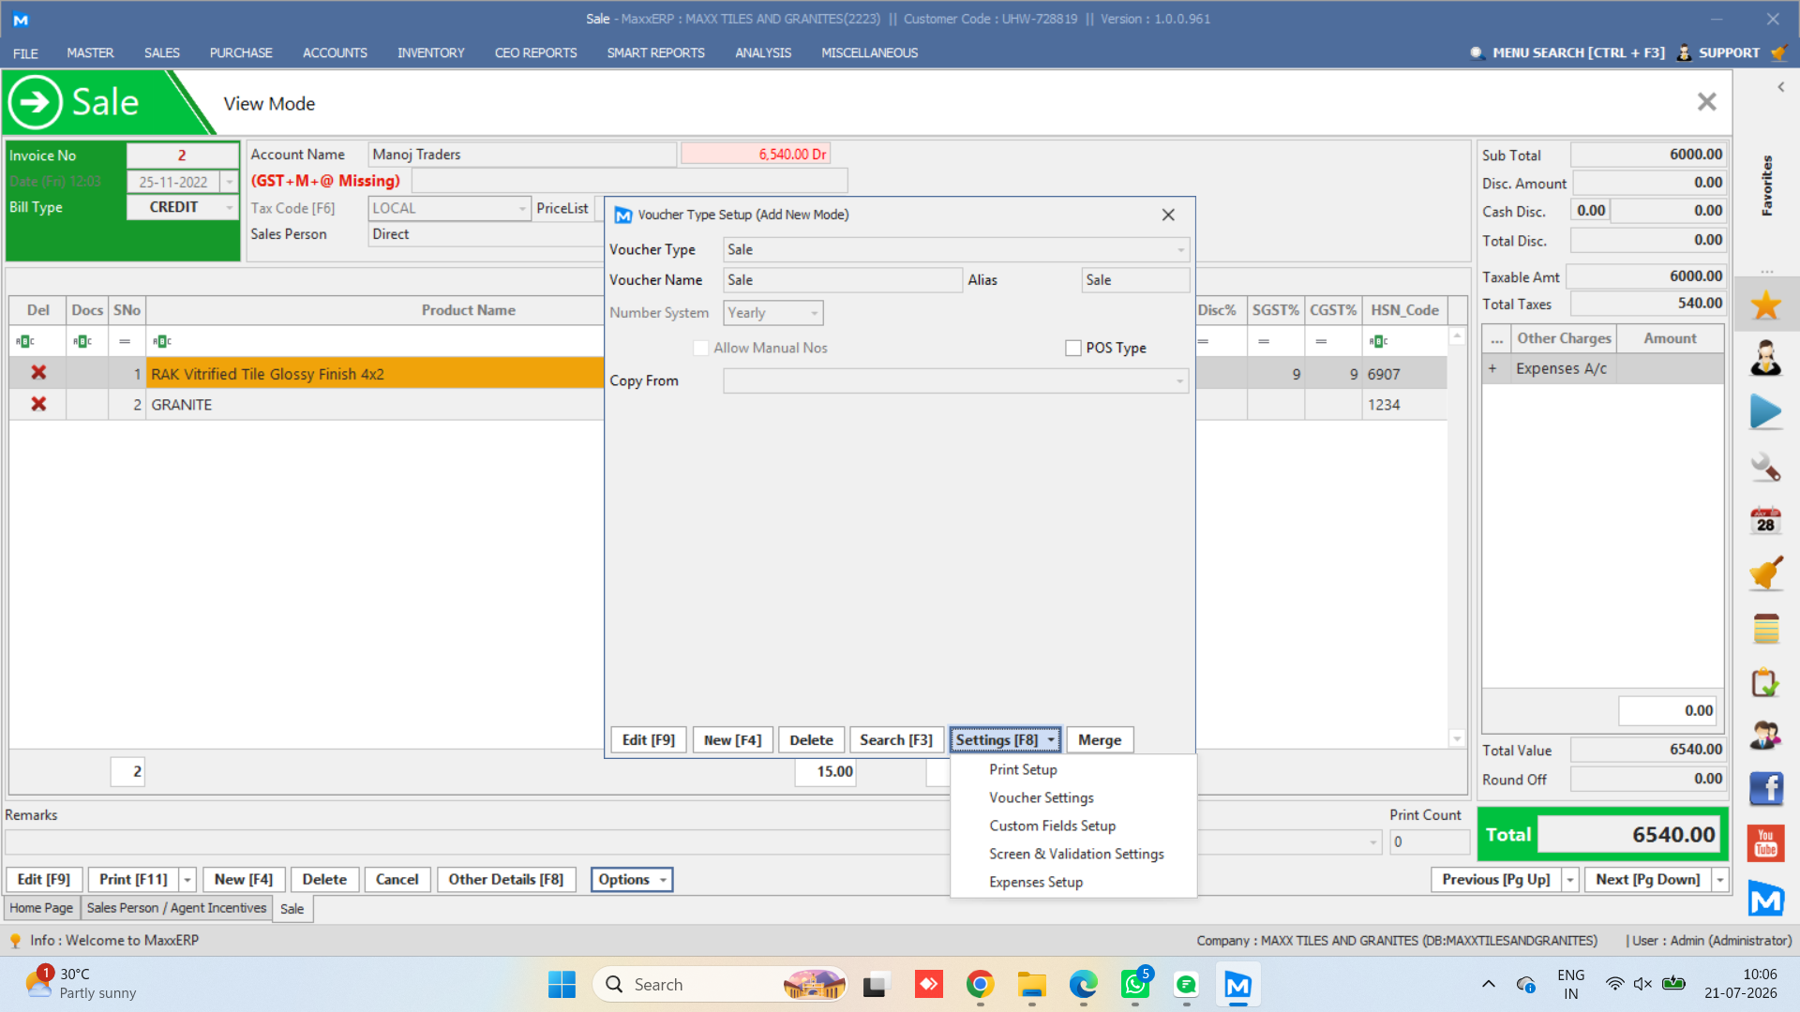The height and width of the screenshot is (1012, 1800).
Task: Click Other Details [F8] button
Action: pyautogui.click(x=506, y=879)
